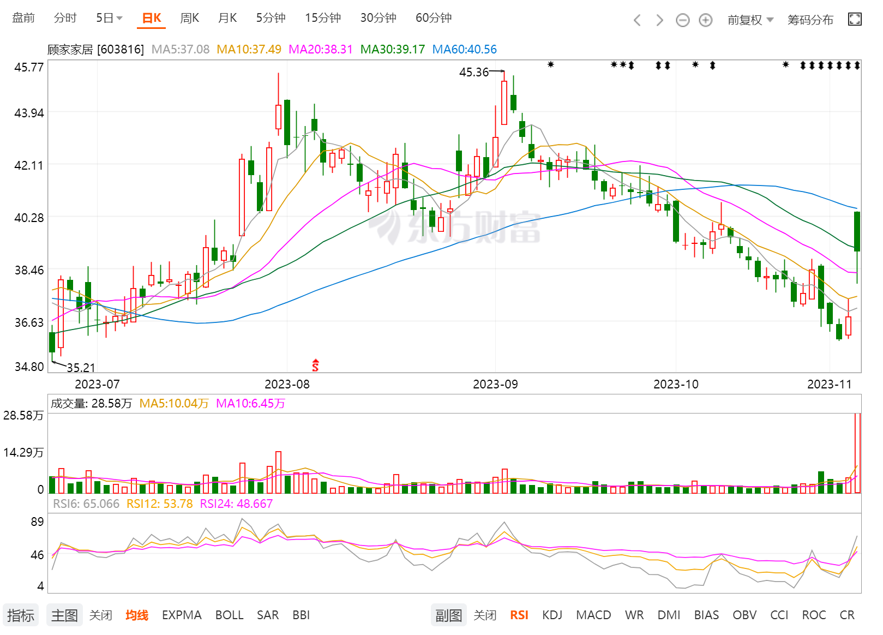Click RSI24: 48.667 value
This screenshot has width=883, height=635.
[x=236, y=504]
